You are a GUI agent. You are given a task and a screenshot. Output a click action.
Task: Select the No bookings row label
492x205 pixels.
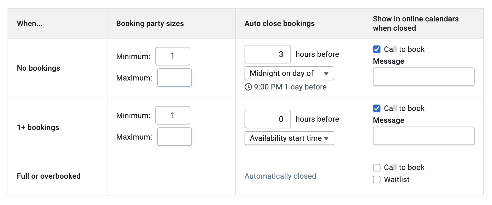(39, 68)
